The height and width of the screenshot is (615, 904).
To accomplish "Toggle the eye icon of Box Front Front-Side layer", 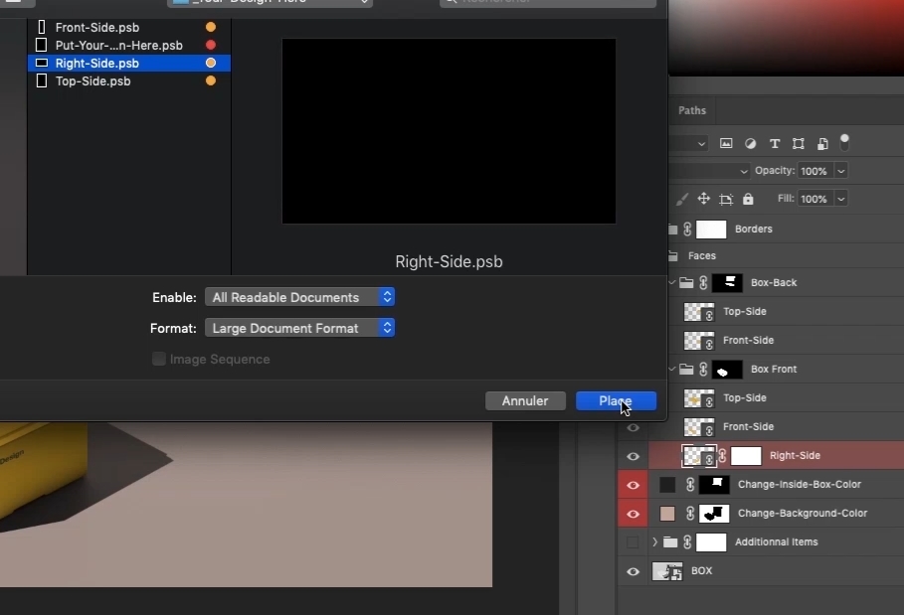I will tap(633, 427).
